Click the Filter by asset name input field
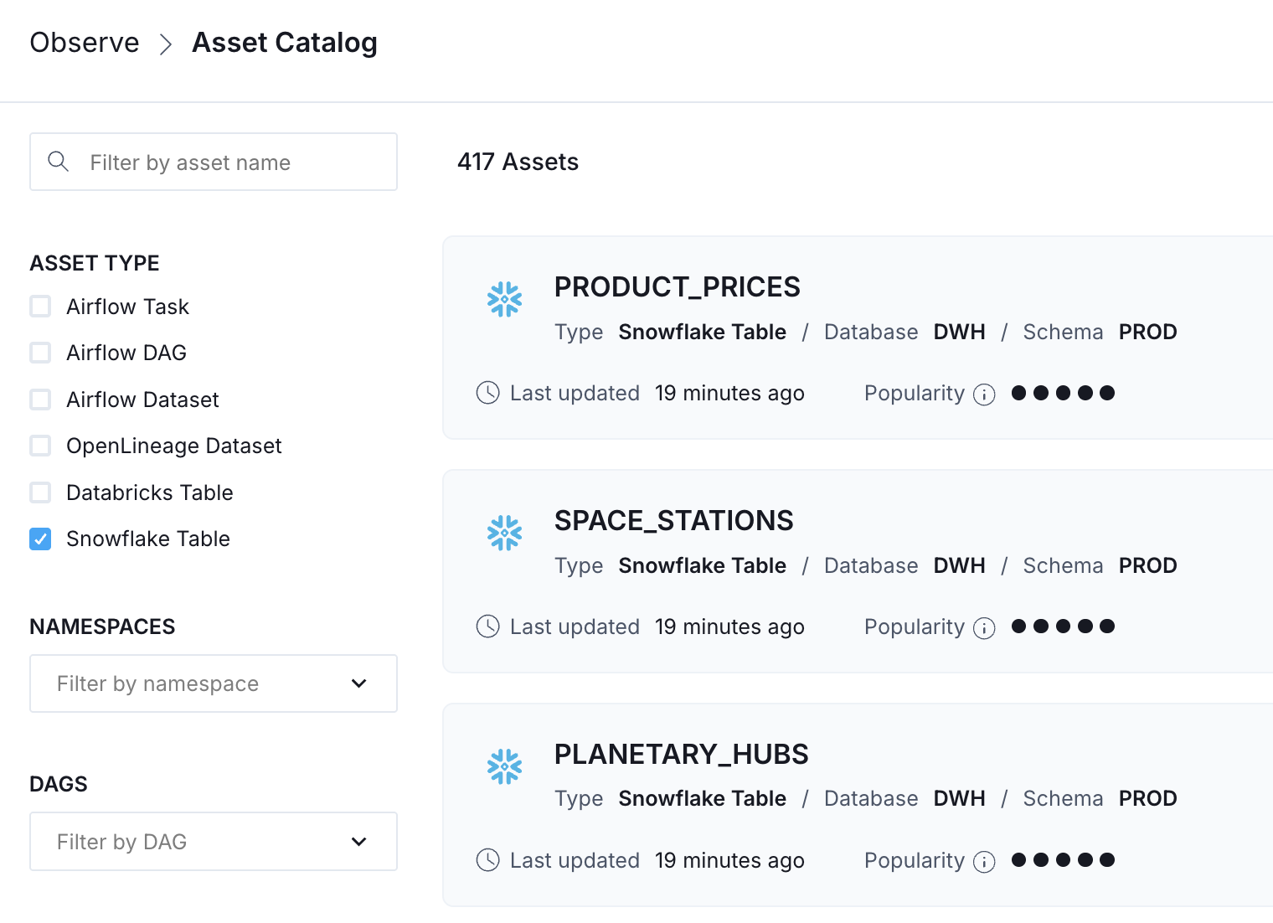1273x923 pixels. [214, 162]
